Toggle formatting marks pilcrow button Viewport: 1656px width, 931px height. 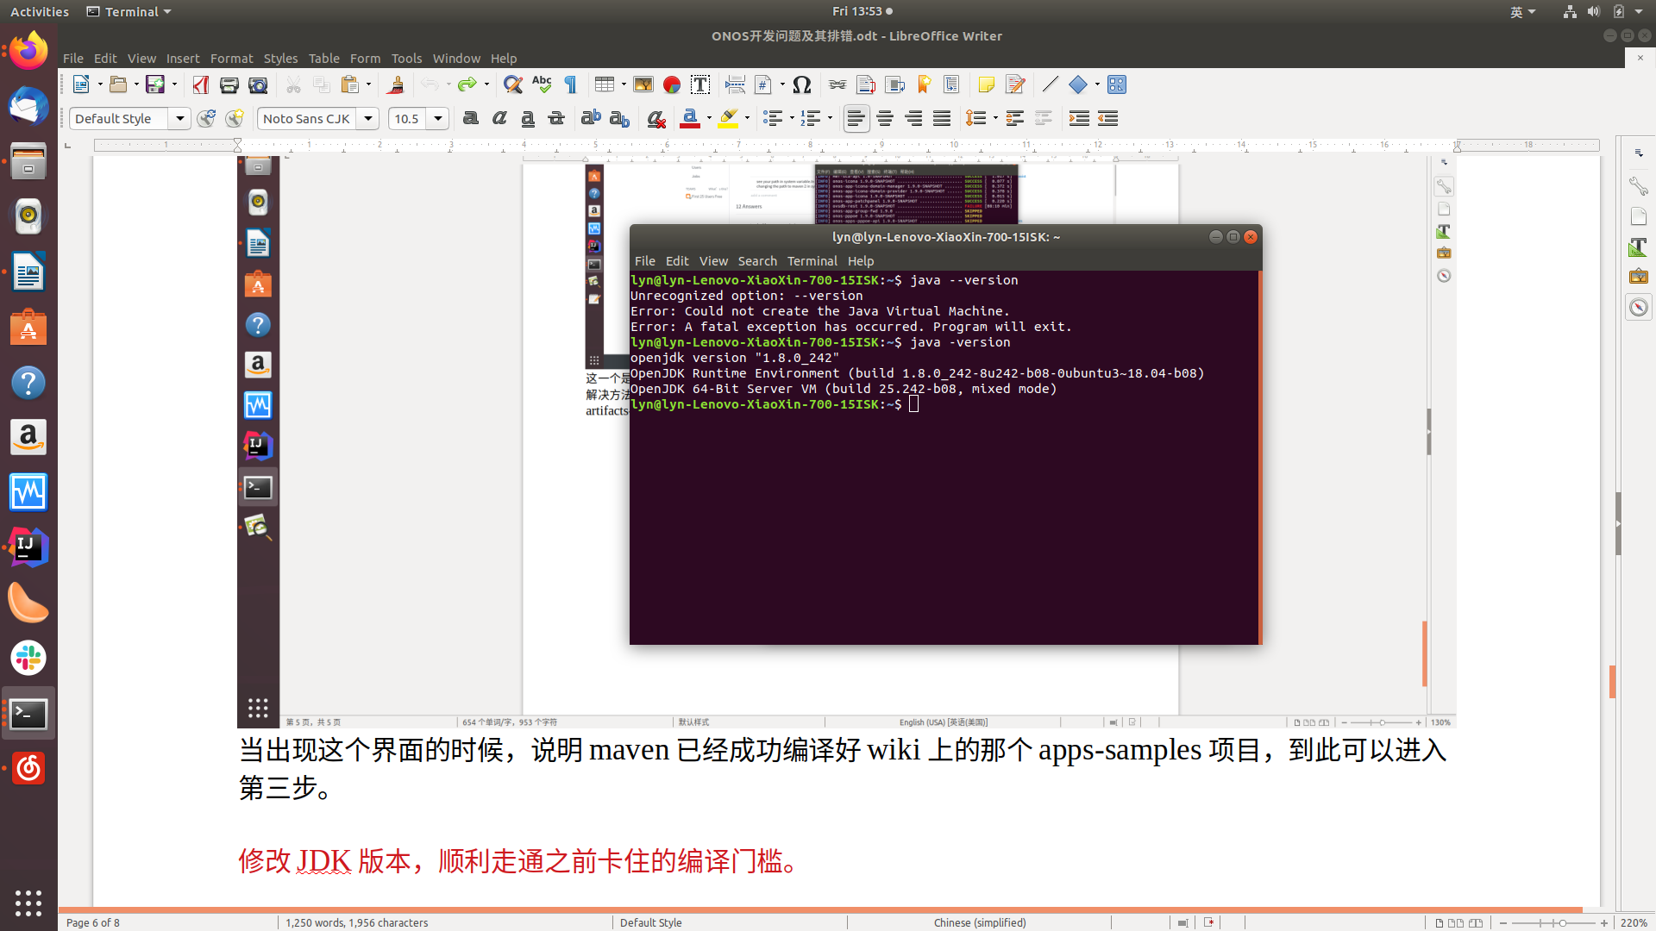pos(570,84)
